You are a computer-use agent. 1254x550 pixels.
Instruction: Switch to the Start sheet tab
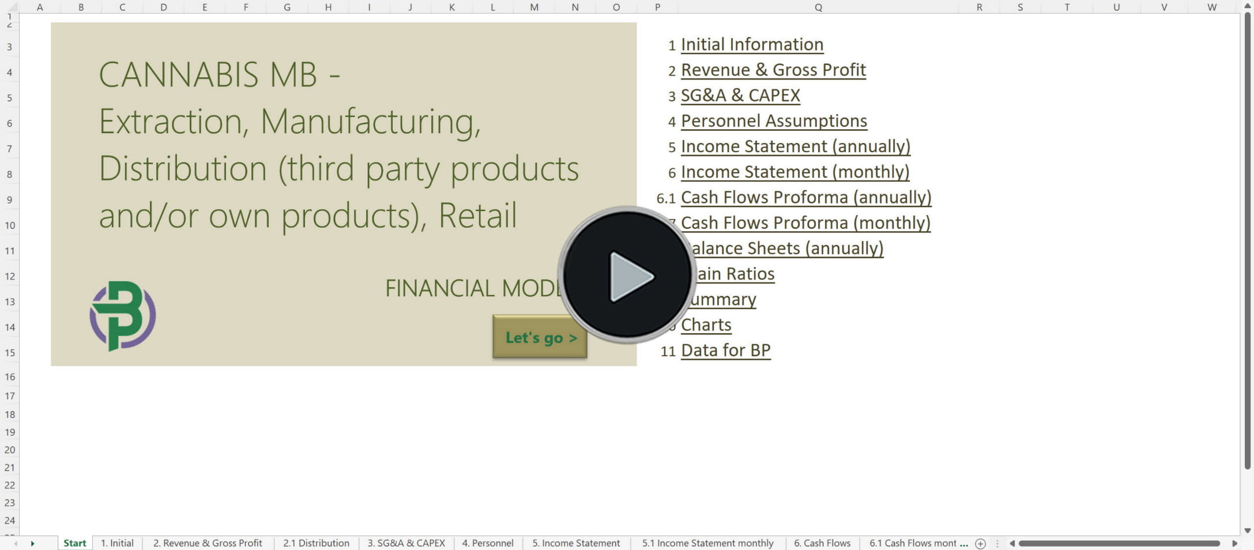[x=75, y=543]
